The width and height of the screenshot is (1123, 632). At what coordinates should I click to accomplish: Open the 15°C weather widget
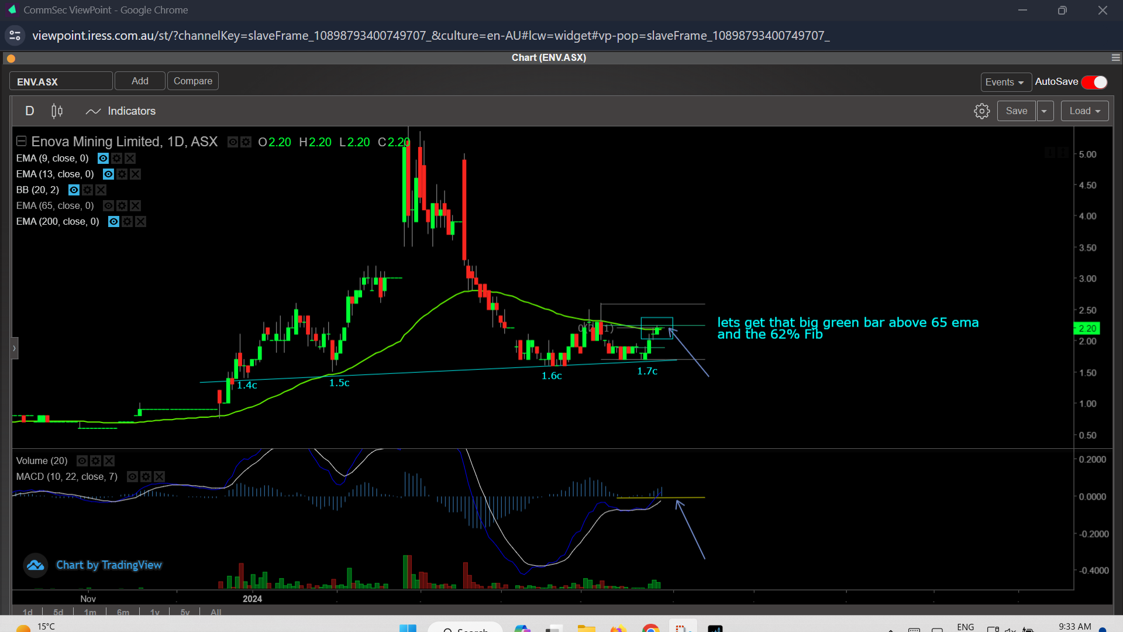click(x=36, y=627)
